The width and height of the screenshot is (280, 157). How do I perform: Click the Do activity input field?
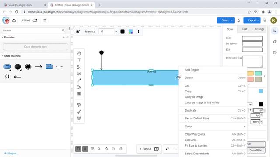(252, 44)
